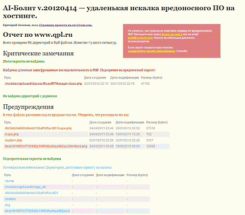The image size is (245, 215).
Task: Select the linkfeed.php file path row
Action: pyautogui.click(x=87, y=146)
